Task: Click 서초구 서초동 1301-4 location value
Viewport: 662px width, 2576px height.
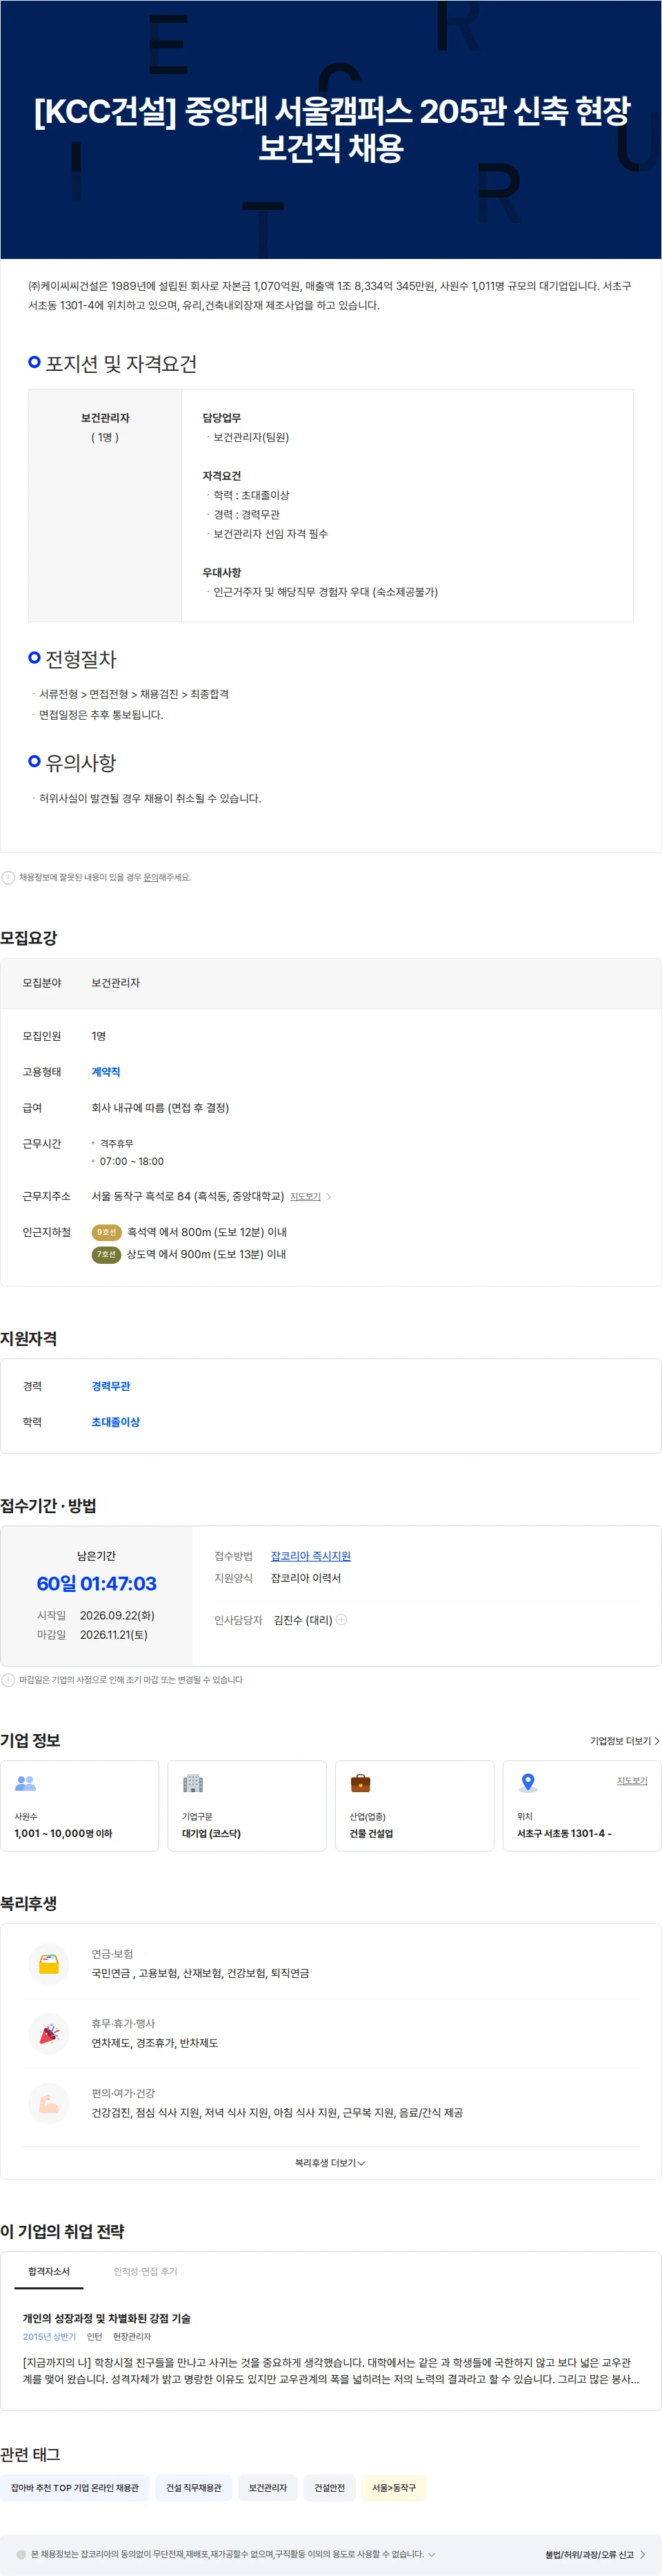Action: [564, 1833]
